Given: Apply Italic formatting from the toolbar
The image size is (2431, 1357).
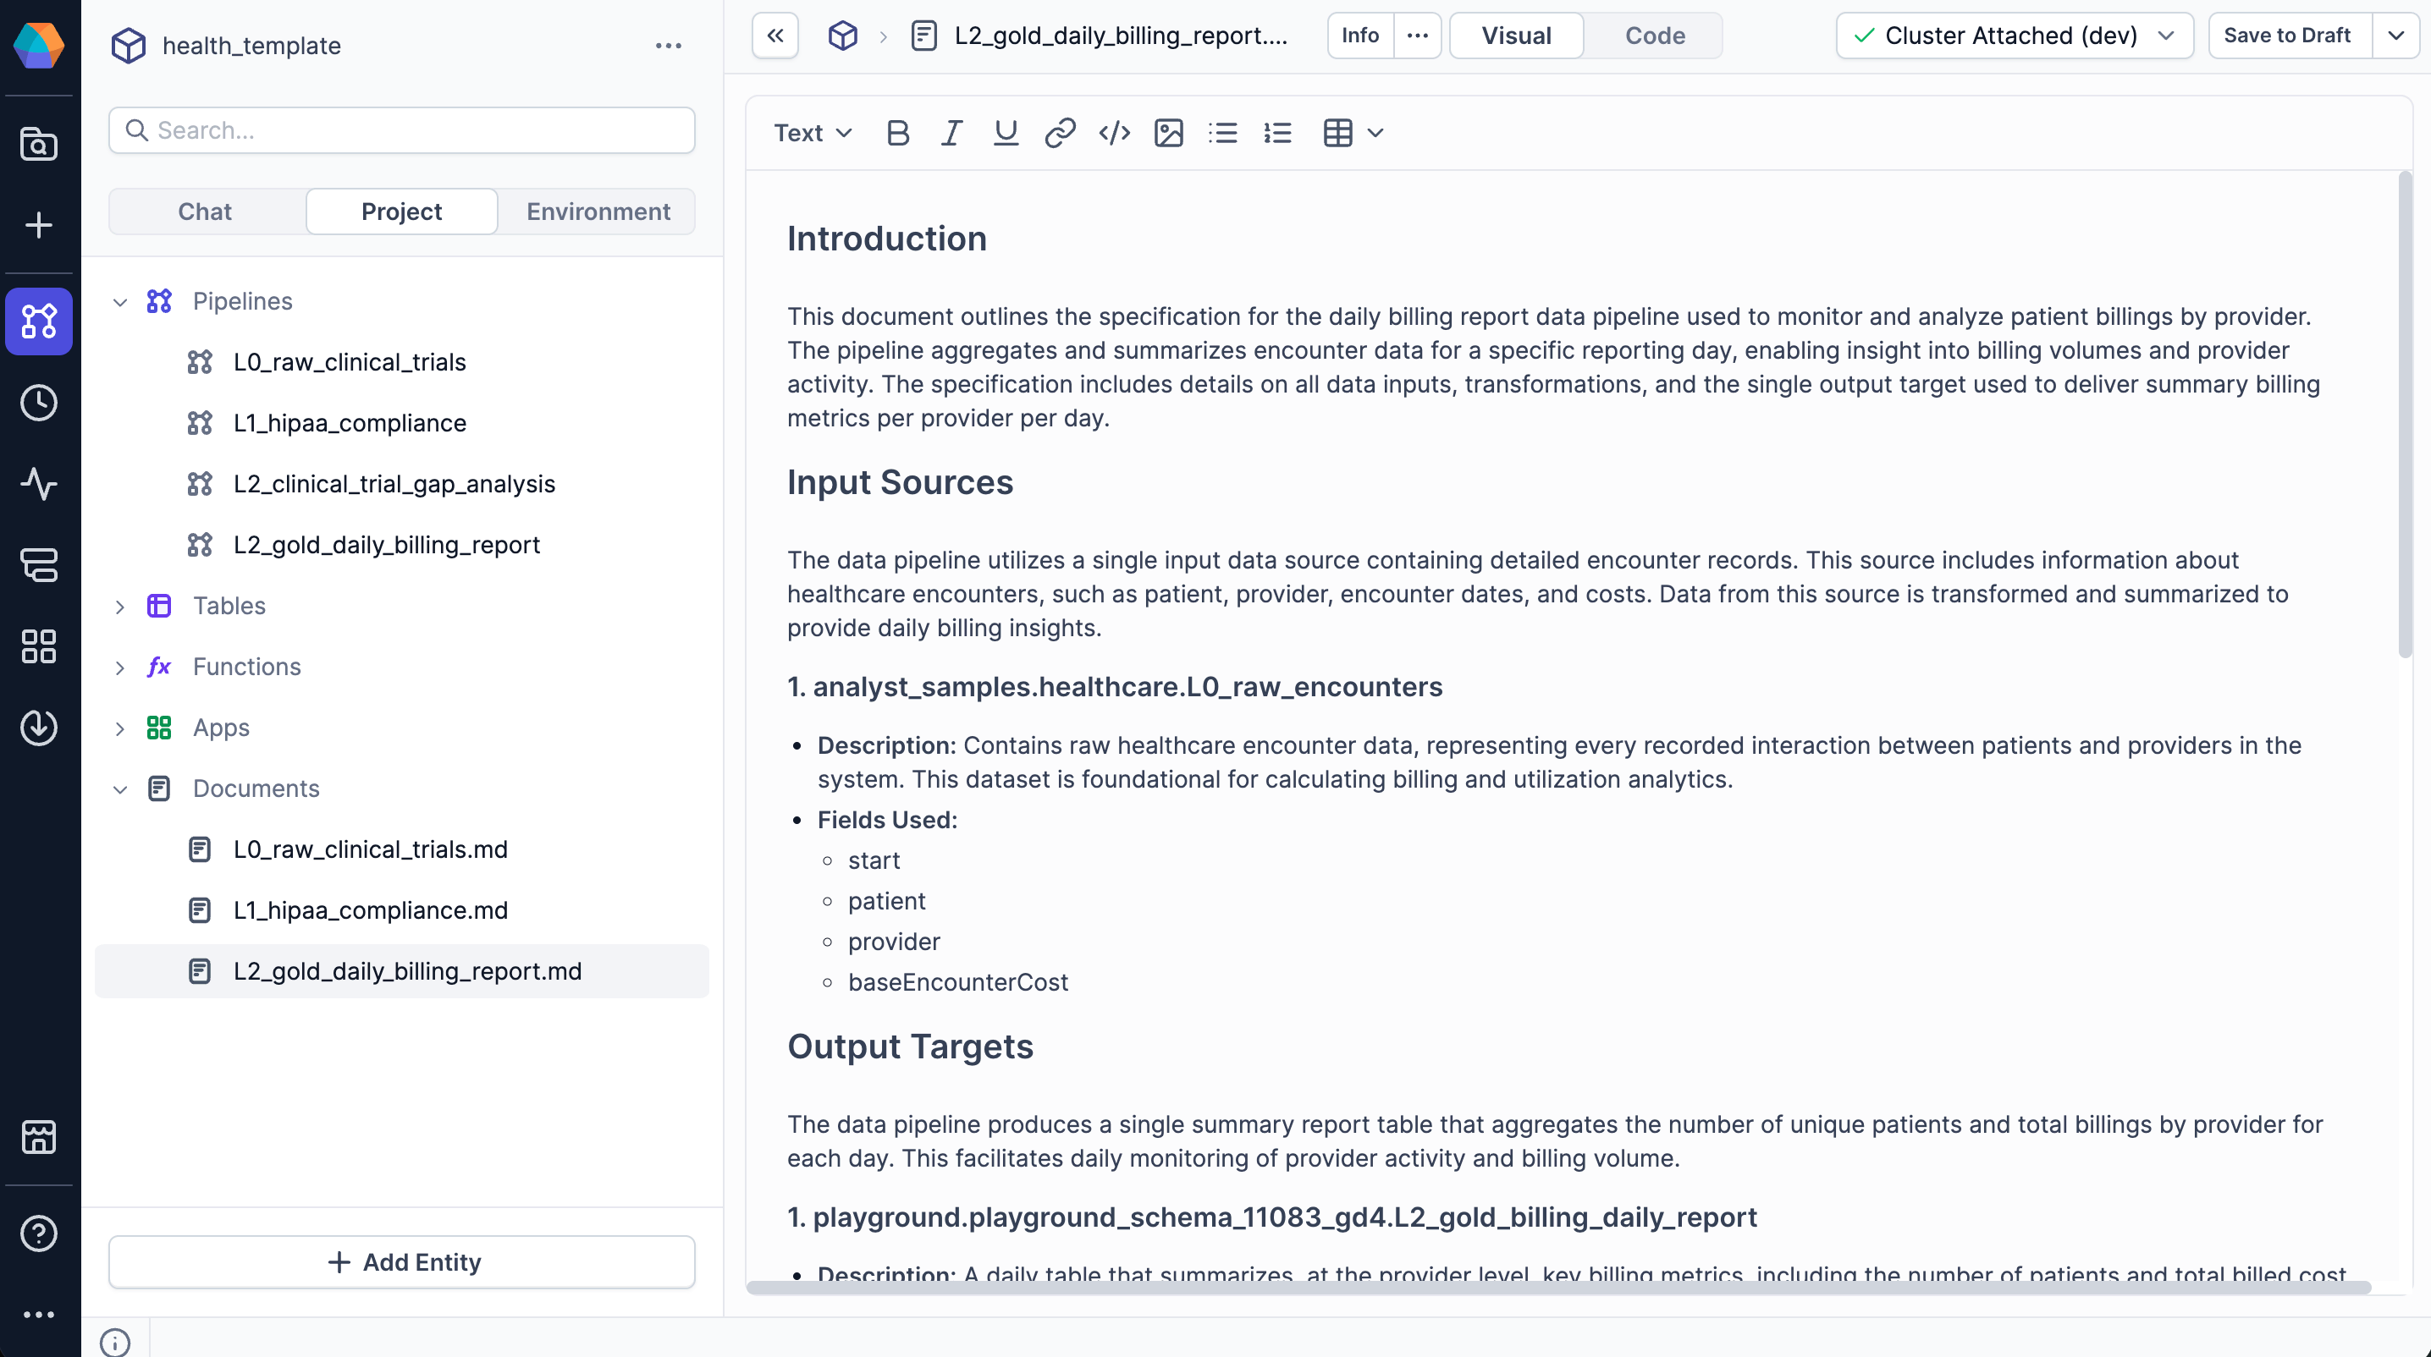Looking at the screenshot, I should 951,133.
